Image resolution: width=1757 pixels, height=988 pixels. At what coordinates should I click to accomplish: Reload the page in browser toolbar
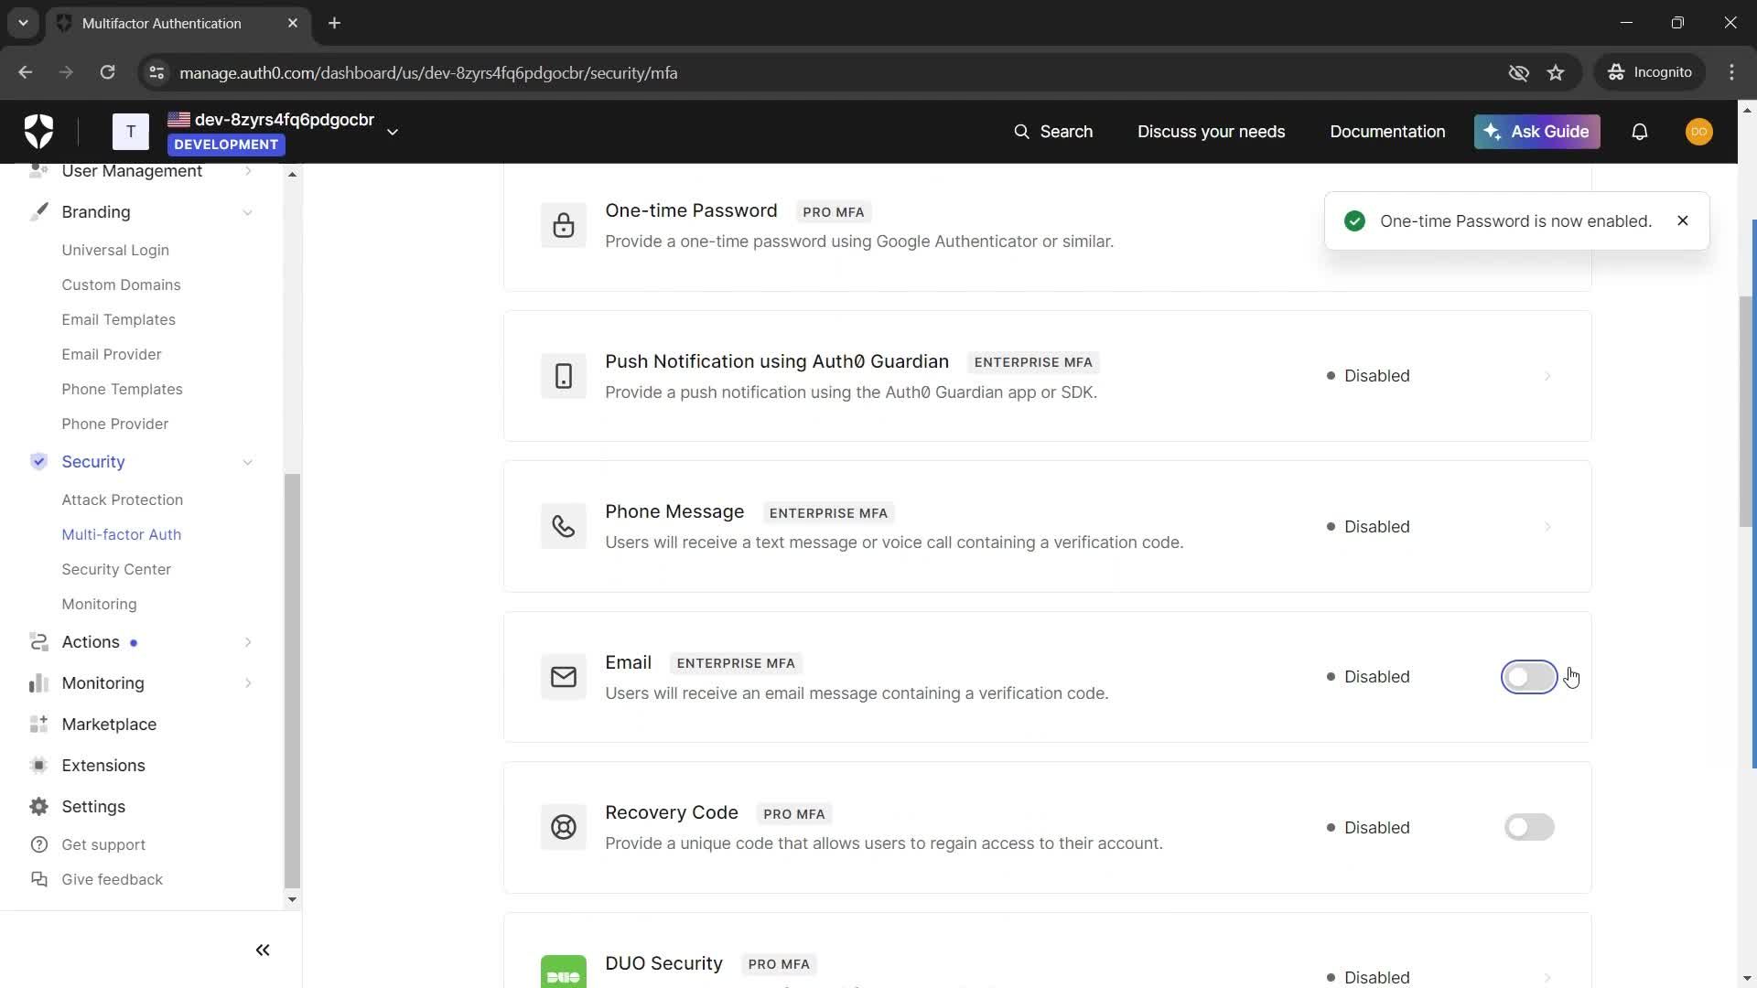(x=107, y=72)
